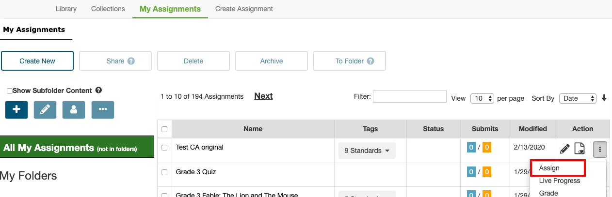Click into the Filter text field
This screenshot has width=612, height=197.
coord(409,96)
